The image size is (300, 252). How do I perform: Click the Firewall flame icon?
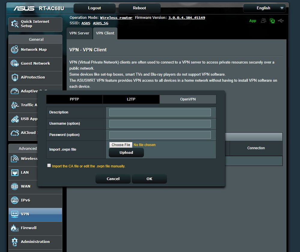tap(14, 228)
